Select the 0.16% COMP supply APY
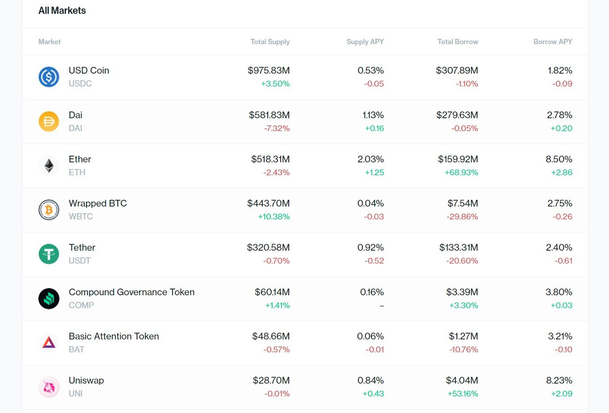The height and width of the screenshot is (413, 609). pos(372,292)
